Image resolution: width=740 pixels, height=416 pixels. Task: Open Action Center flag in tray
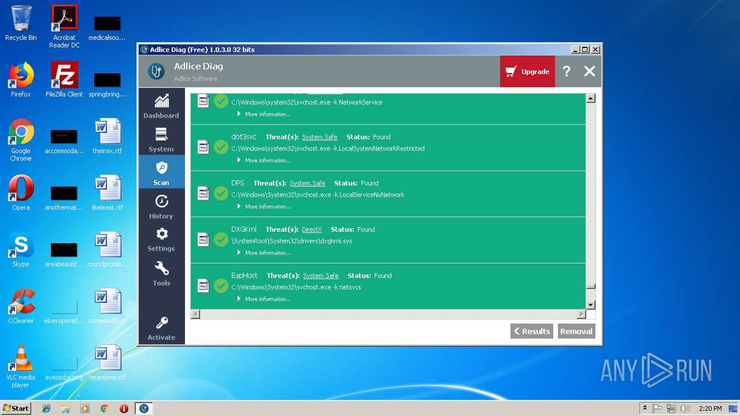[x=657, y=408]
